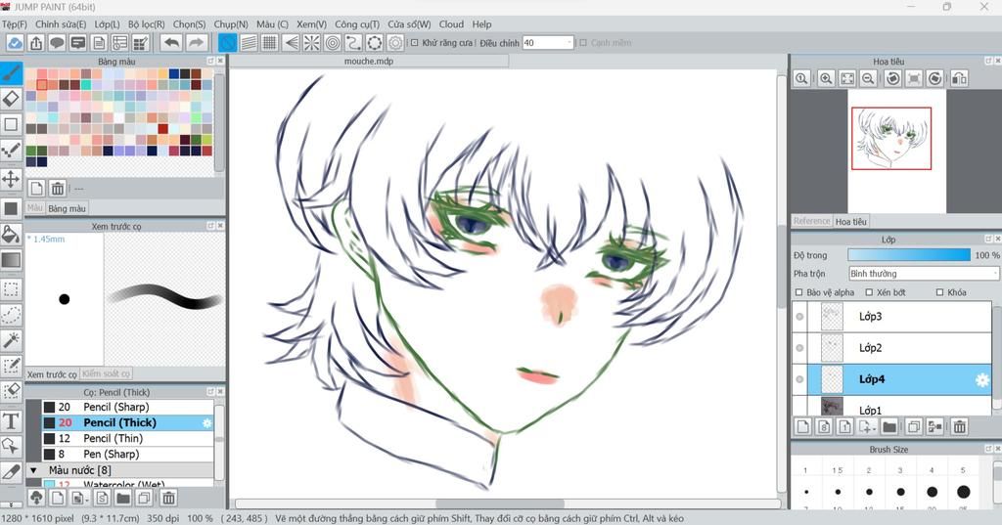Check the Khóa layer lock box

(x=940, y=292)
